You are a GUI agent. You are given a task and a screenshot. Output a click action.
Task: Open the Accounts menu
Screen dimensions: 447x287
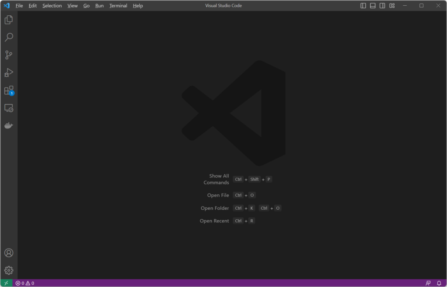[x=9, y=253]
